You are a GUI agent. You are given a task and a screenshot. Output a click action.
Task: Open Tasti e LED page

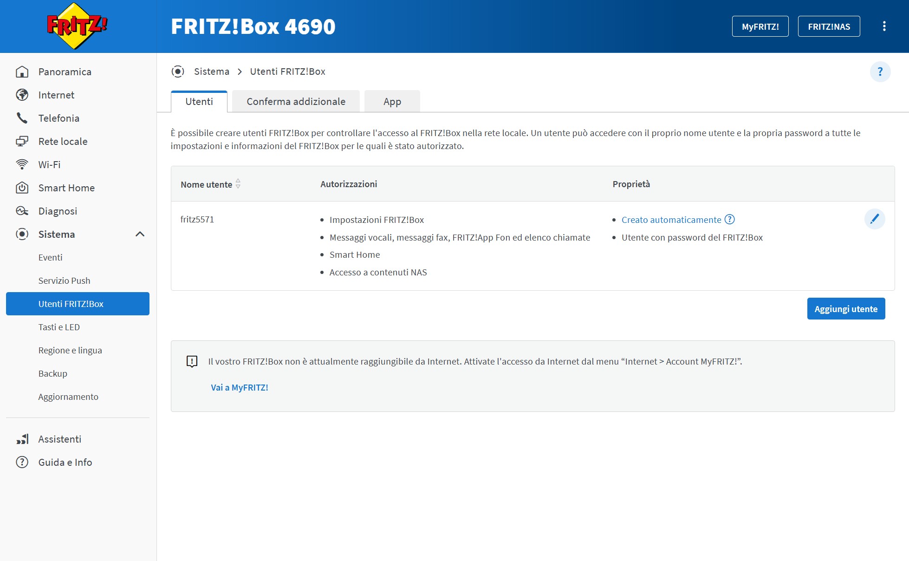[x=59, y=327]
